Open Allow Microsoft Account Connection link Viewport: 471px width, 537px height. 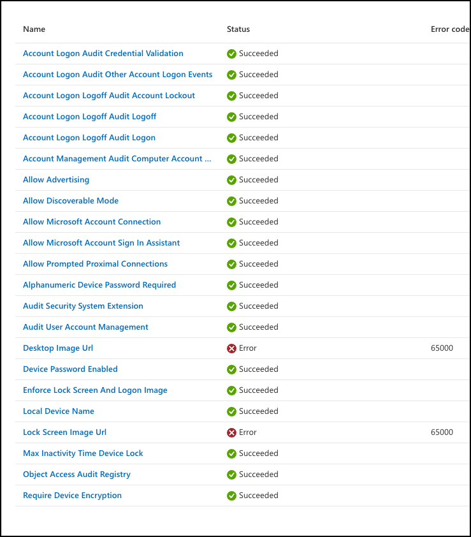[92, 222]
